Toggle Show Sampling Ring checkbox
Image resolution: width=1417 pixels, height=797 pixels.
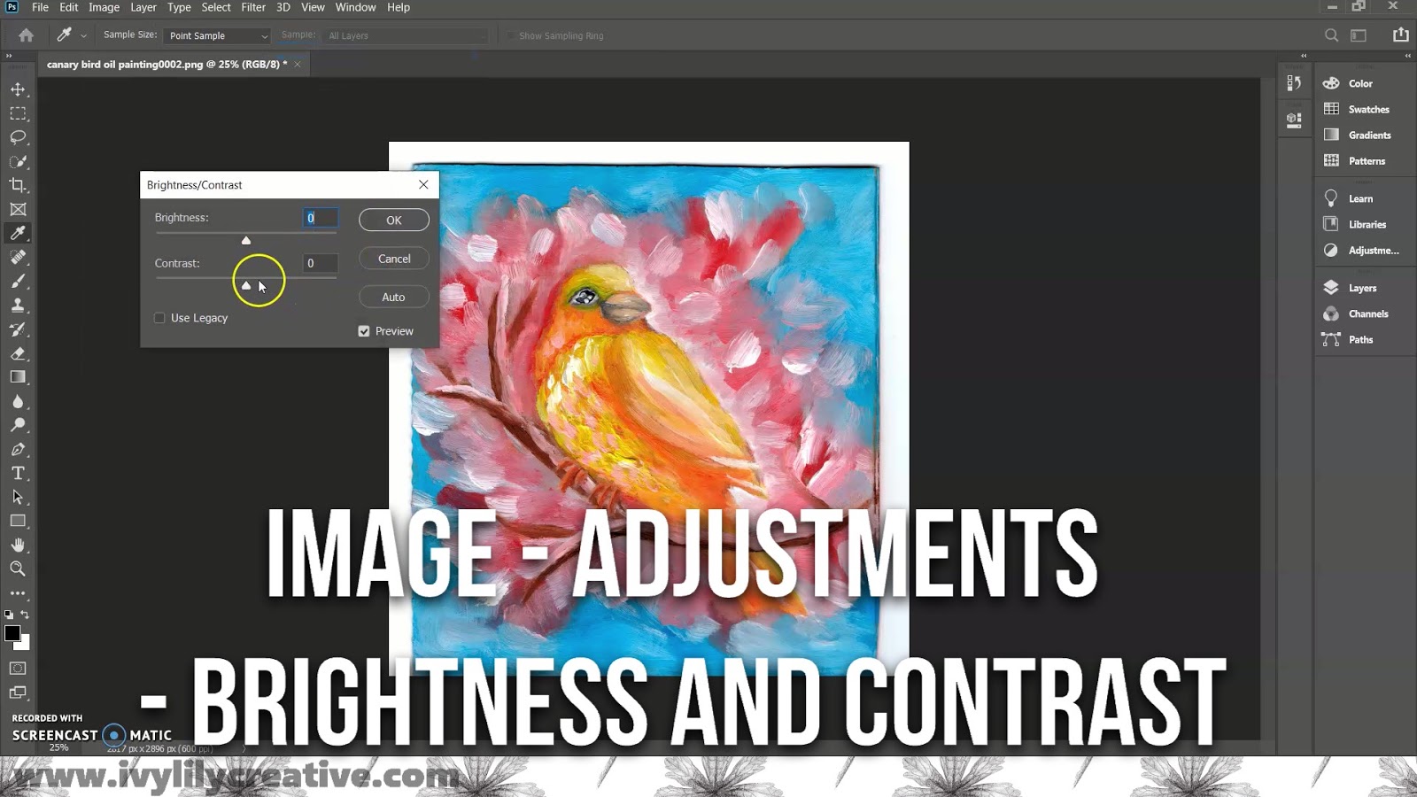click(x=511, y=36)
